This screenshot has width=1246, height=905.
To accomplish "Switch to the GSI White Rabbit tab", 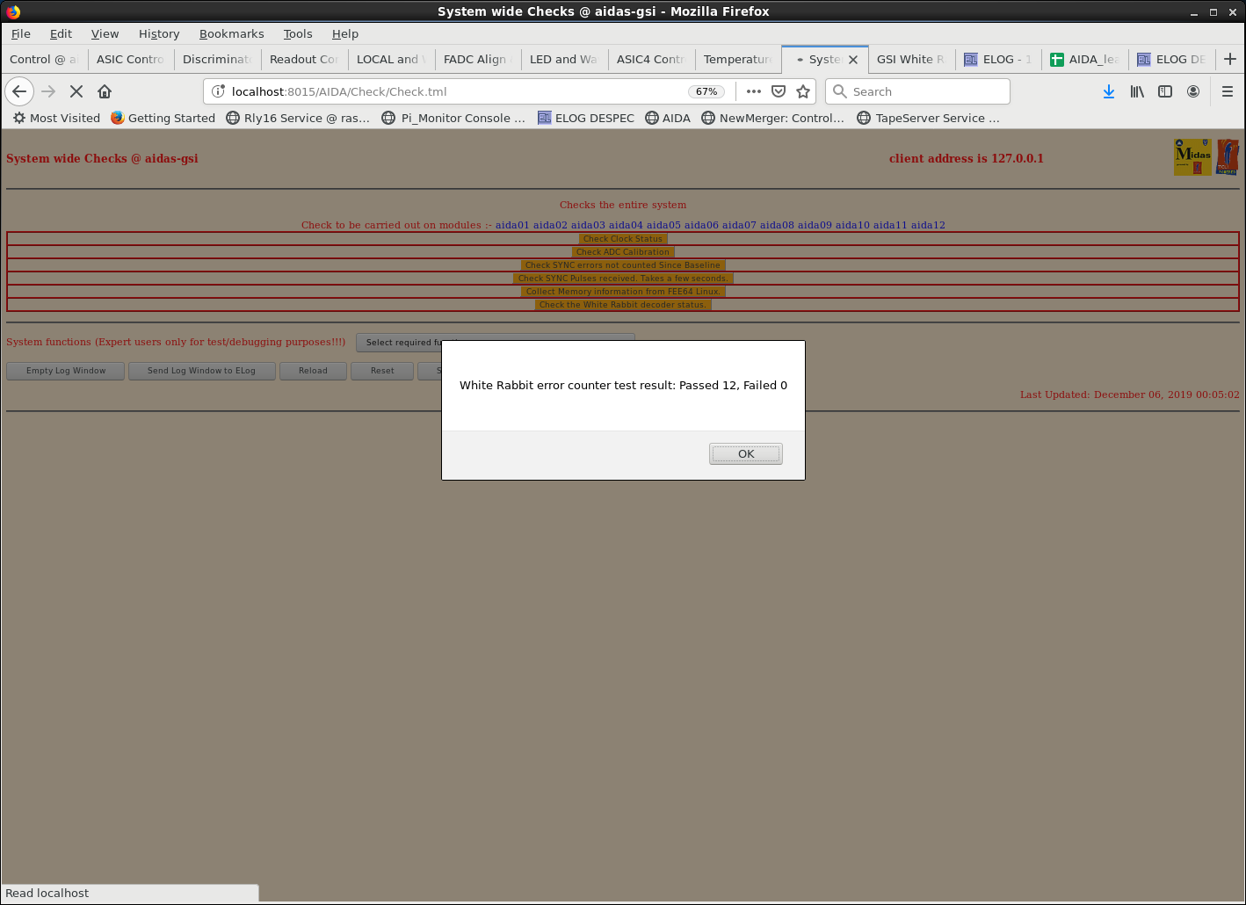I will pos(911,59).
